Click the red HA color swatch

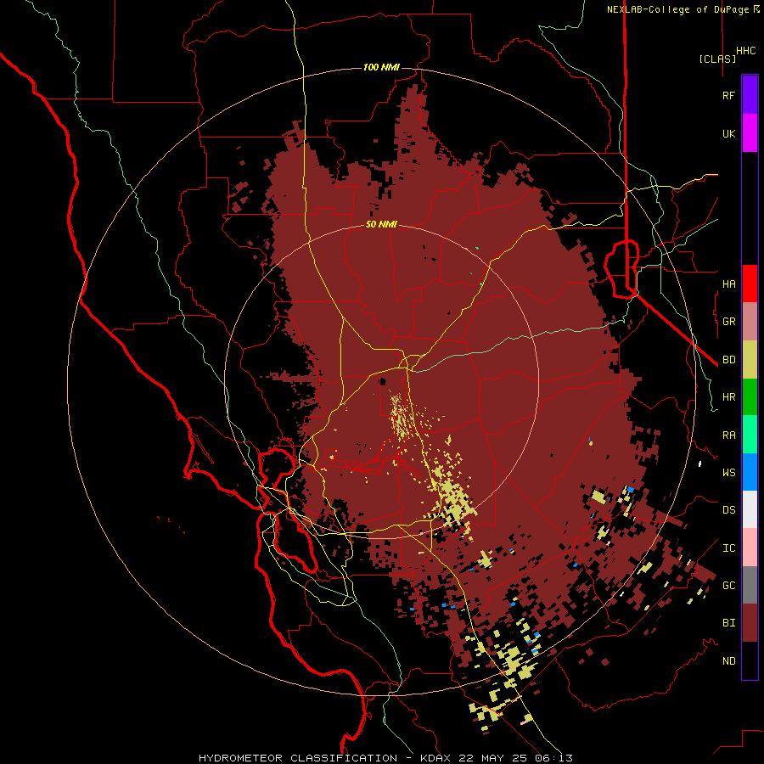tap(750, 284)
